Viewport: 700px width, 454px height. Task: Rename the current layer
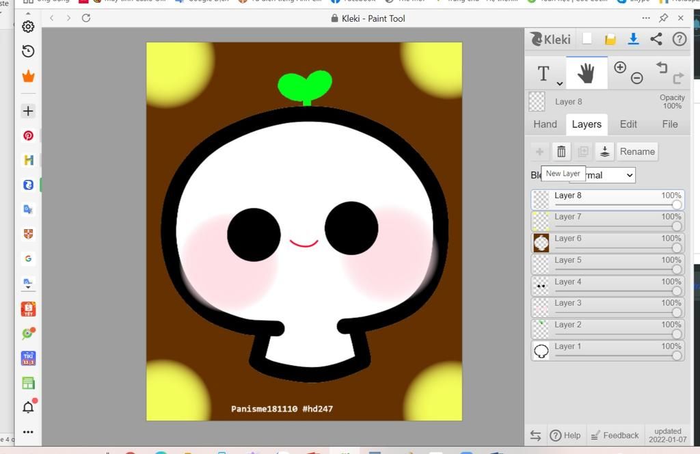(x=638, y=152)
